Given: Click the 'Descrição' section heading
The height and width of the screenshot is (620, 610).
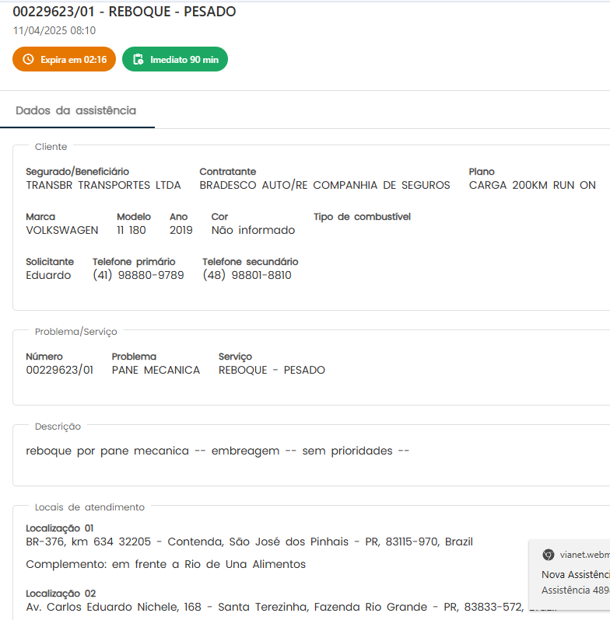Looking at the screenshot, I should [58, 427].
